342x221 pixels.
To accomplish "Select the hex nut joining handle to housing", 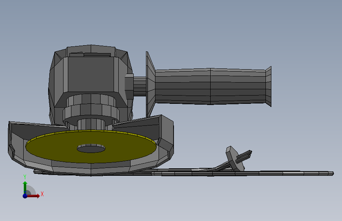I will pyautogui.click(x=129, y=86).
